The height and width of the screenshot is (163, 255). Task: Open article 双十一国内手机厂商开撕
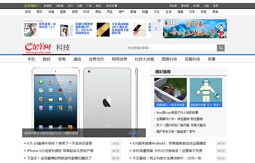(x=181, y=125)
